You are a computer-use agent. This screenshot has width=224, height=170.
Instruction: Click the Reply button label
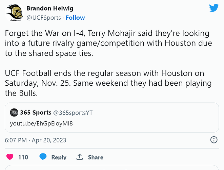[59, 157]
